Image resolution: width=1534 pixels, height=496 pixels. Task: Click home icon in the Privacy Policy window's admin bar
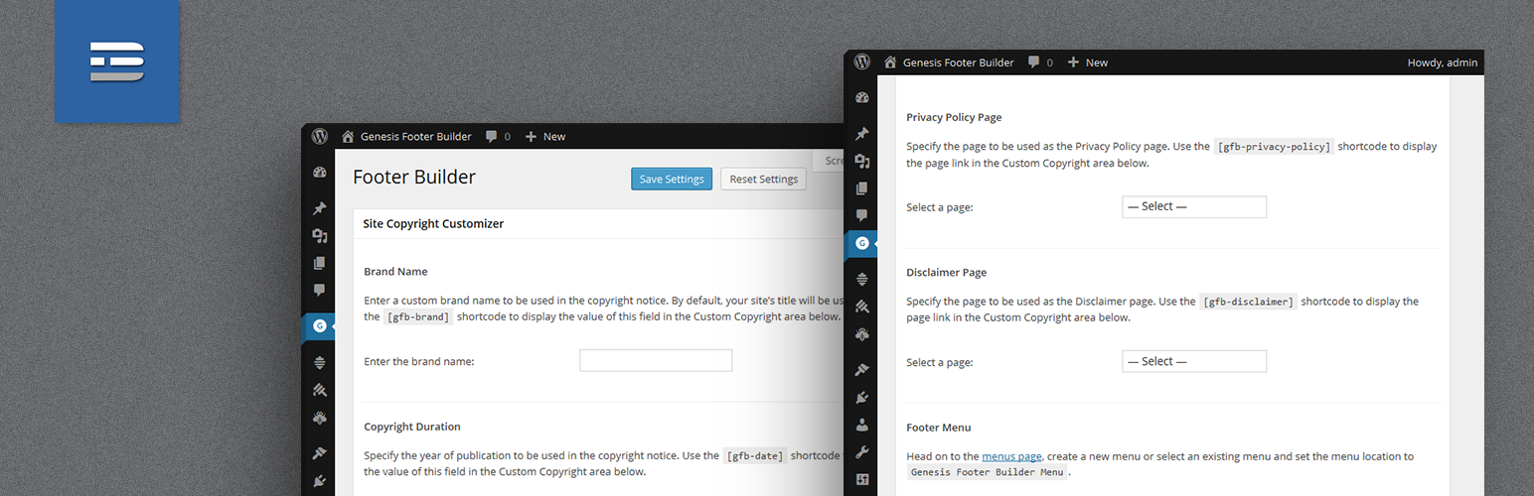(x=890, y=62)
